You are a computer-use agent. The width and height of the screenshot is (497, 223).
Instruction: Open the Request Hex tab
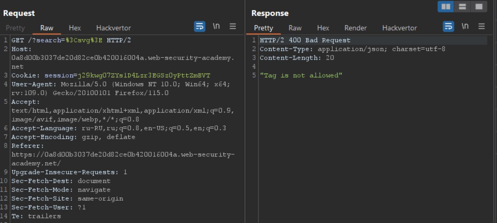(75, 28)
